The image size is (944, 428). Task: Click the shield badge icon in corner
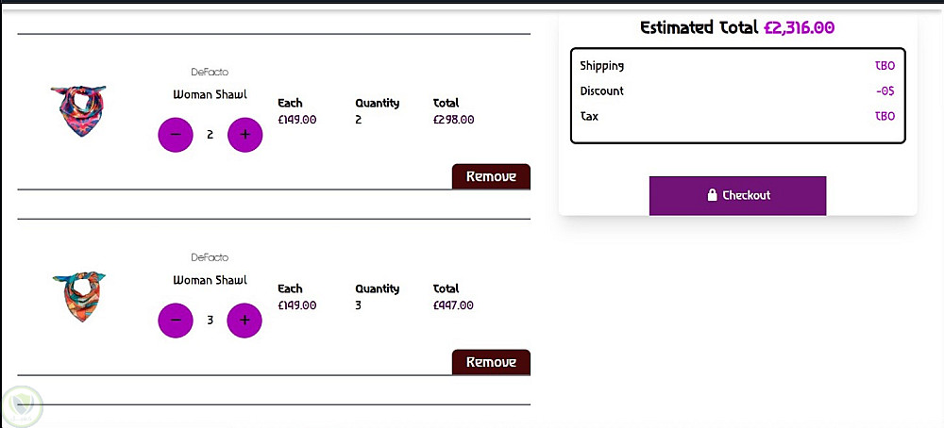point(22,406)
